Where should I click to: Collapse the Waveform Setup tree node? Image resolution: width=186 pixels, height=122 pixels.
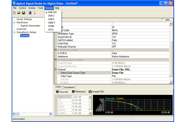tap(14, 32)
